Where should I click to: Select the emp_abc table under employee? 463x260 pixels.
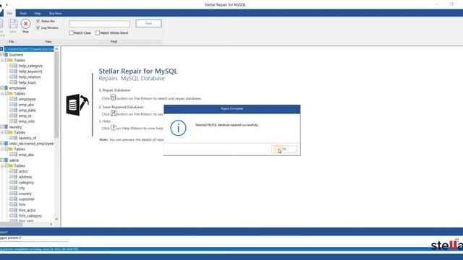[x=27, y=105]
